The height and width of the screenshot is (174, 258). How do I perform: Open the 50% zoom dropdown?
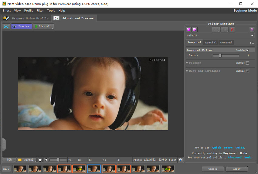point(9,160)
